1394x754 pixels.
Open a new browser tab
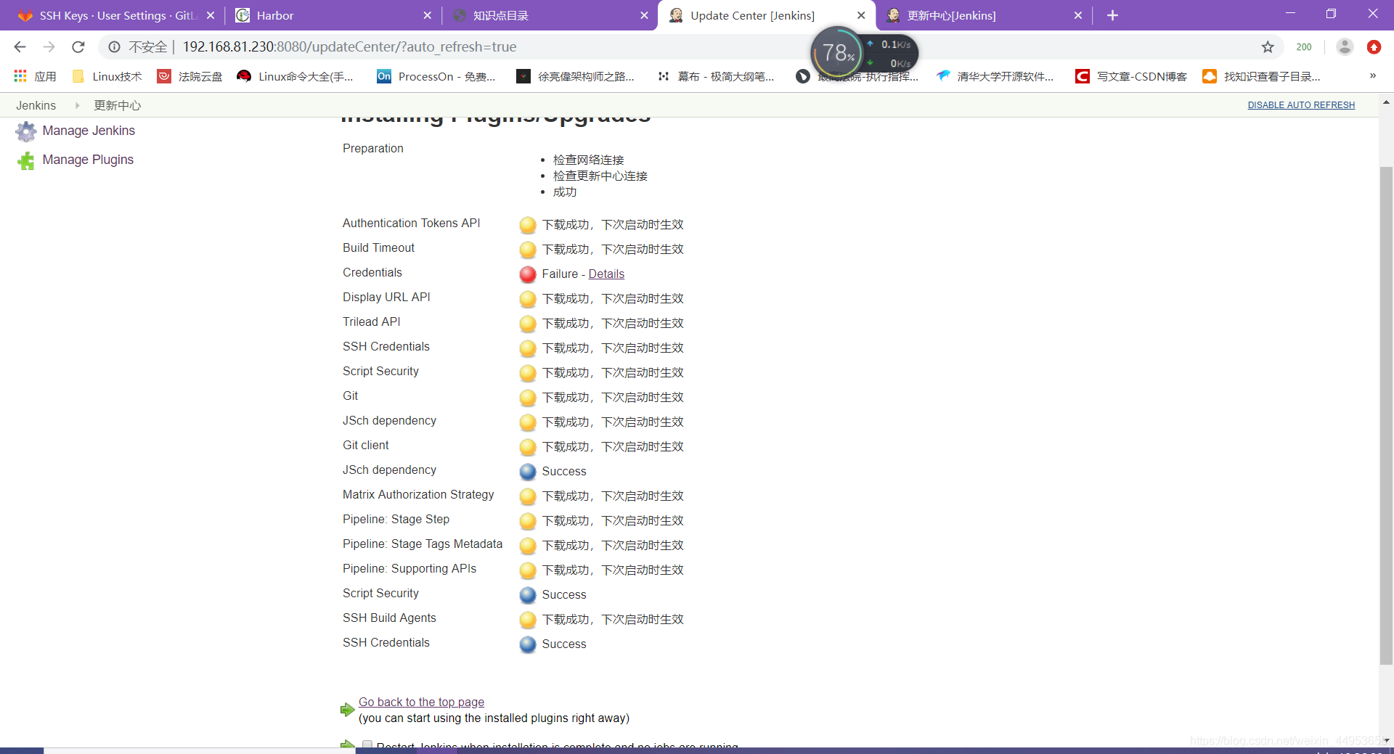pos(1112,15)
